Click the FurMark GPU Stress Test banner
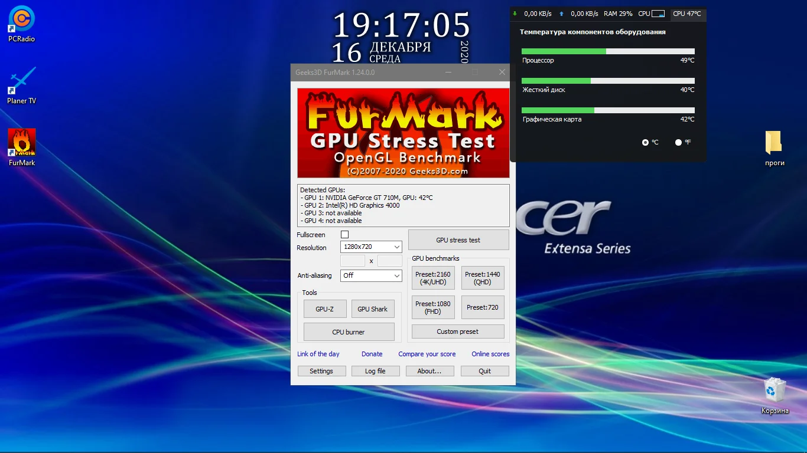This screenshot has width=807, height=453. click(x=403, y=133)
